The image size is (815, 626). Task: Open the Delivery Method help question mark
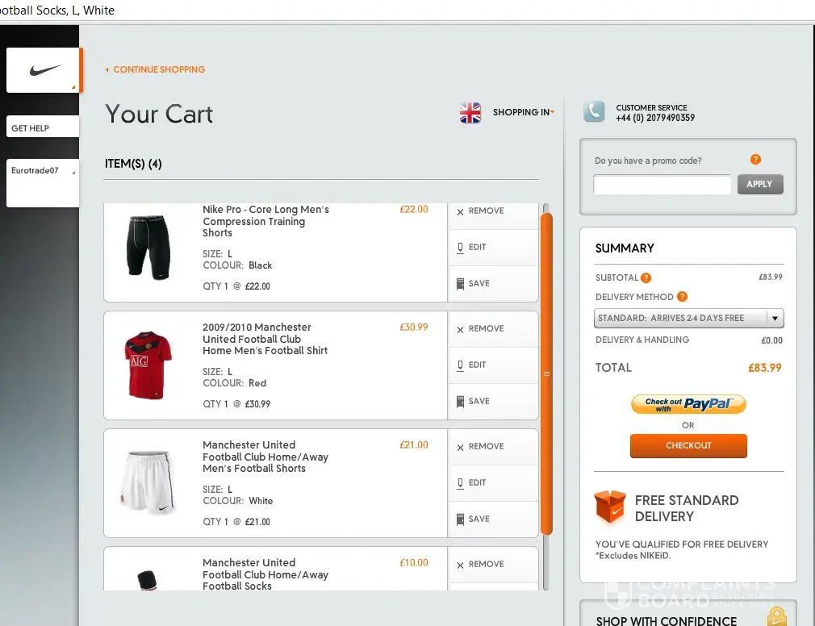(x=682, y=297)
